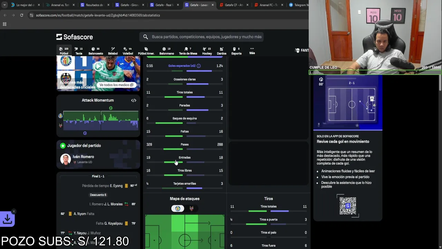Click the Ocasiones claras stat row
This screenshot has height=249, width=442.
pyautogui.click(x=185, y=81)
